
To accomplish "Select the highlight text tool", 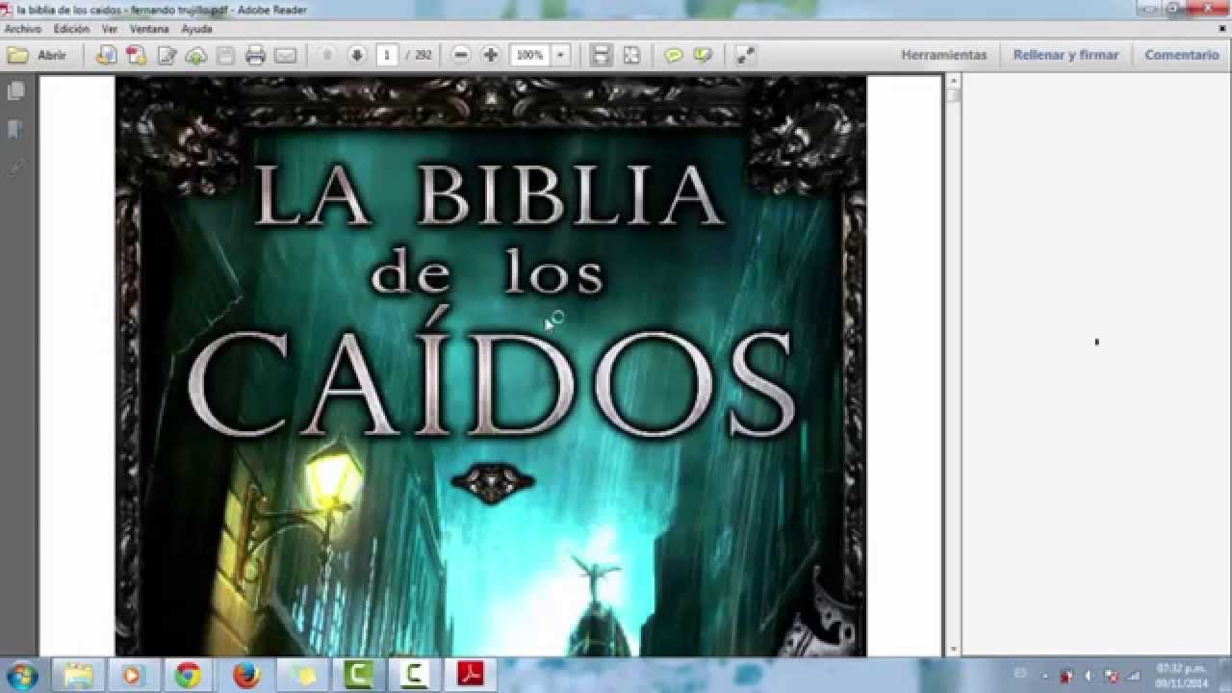I will [x=703, y=55].
